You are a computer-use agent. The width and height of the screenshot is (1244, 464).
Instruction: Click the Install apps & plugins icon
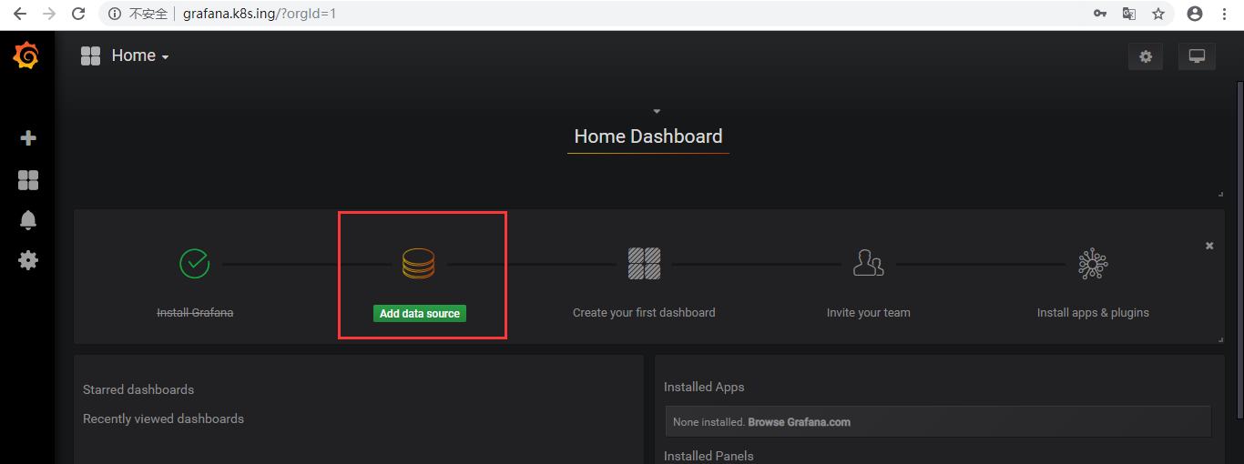[x=1093, y=264]
